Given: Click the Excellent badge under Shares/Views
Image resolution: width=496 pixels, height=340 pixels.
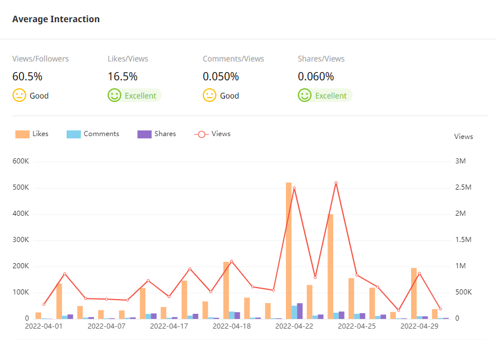Looking at the screenshot, I should coord(331,96).
